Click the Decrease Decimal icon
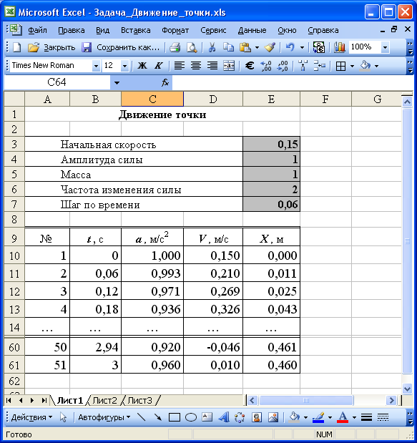This screenshot has height=443, width=417. click(283, 66)
